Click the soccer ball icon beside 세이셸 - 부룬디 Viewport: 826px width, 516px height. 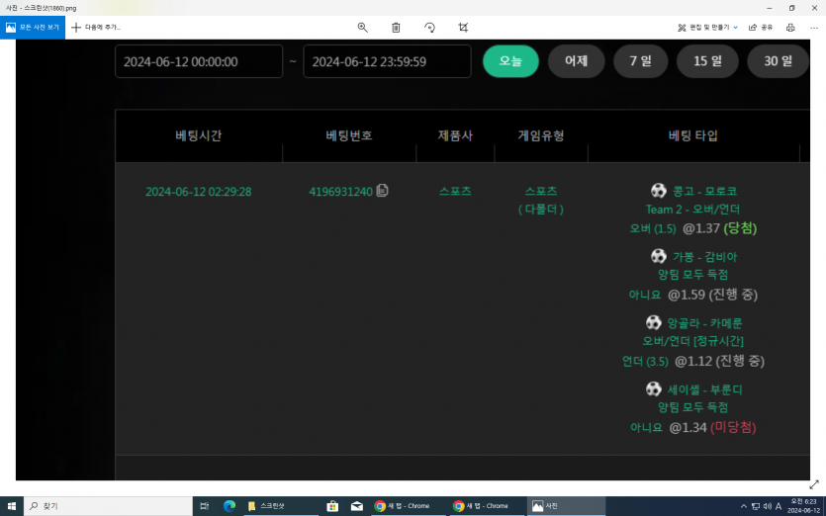tap(653, 389)
